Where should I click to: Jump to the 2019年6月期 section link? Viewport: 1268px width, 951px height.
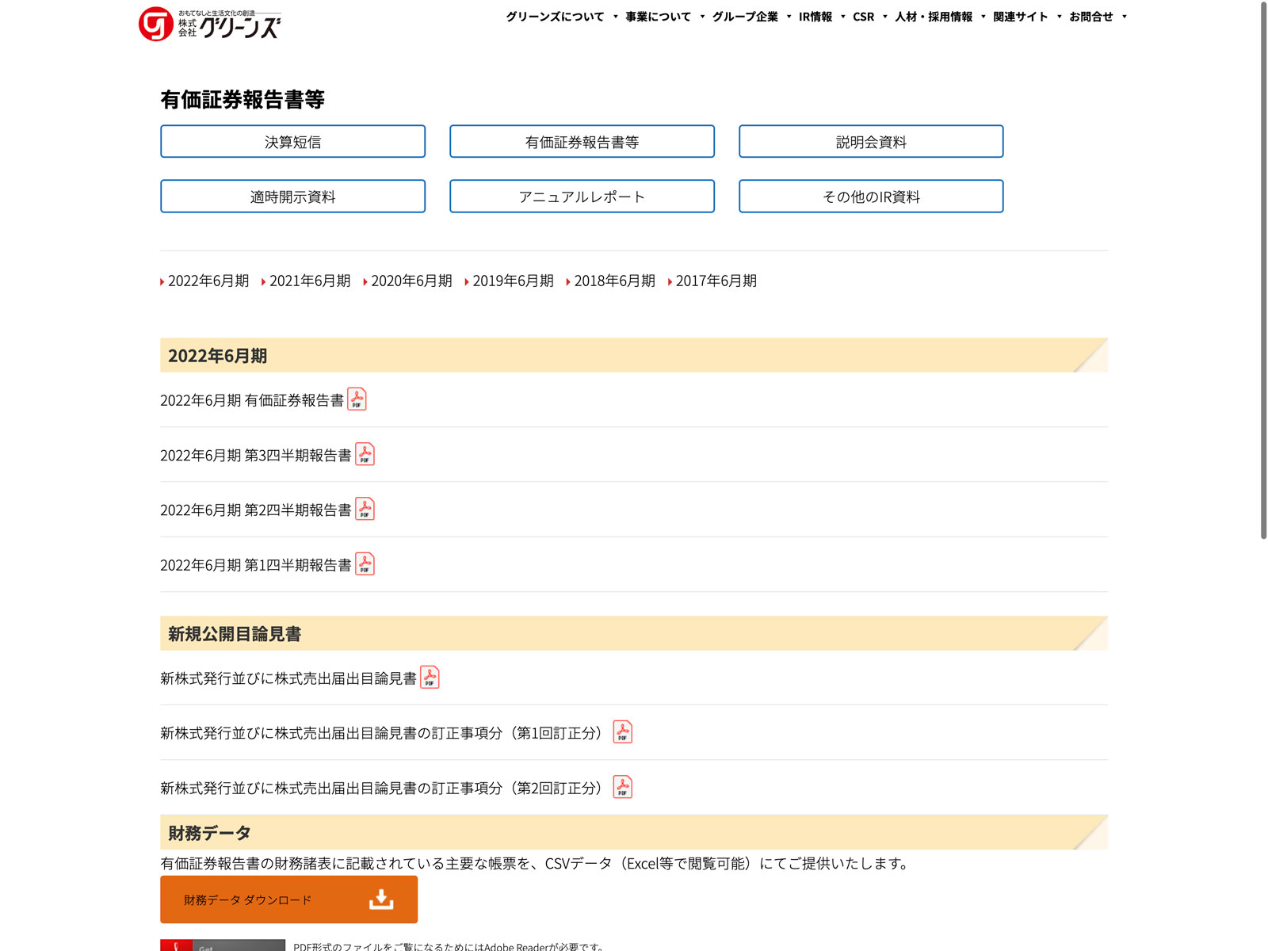[513, 281]
